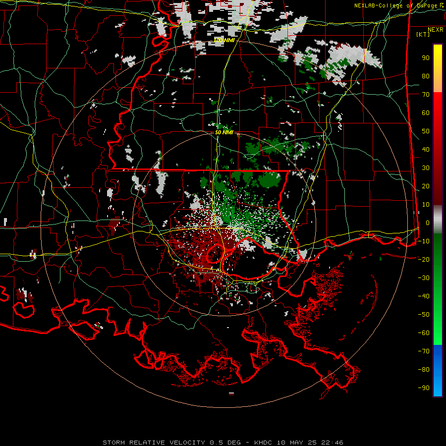The image size is (446, 446).
Task: Click the -60 value on velocity scale
Action: [424, 333]
